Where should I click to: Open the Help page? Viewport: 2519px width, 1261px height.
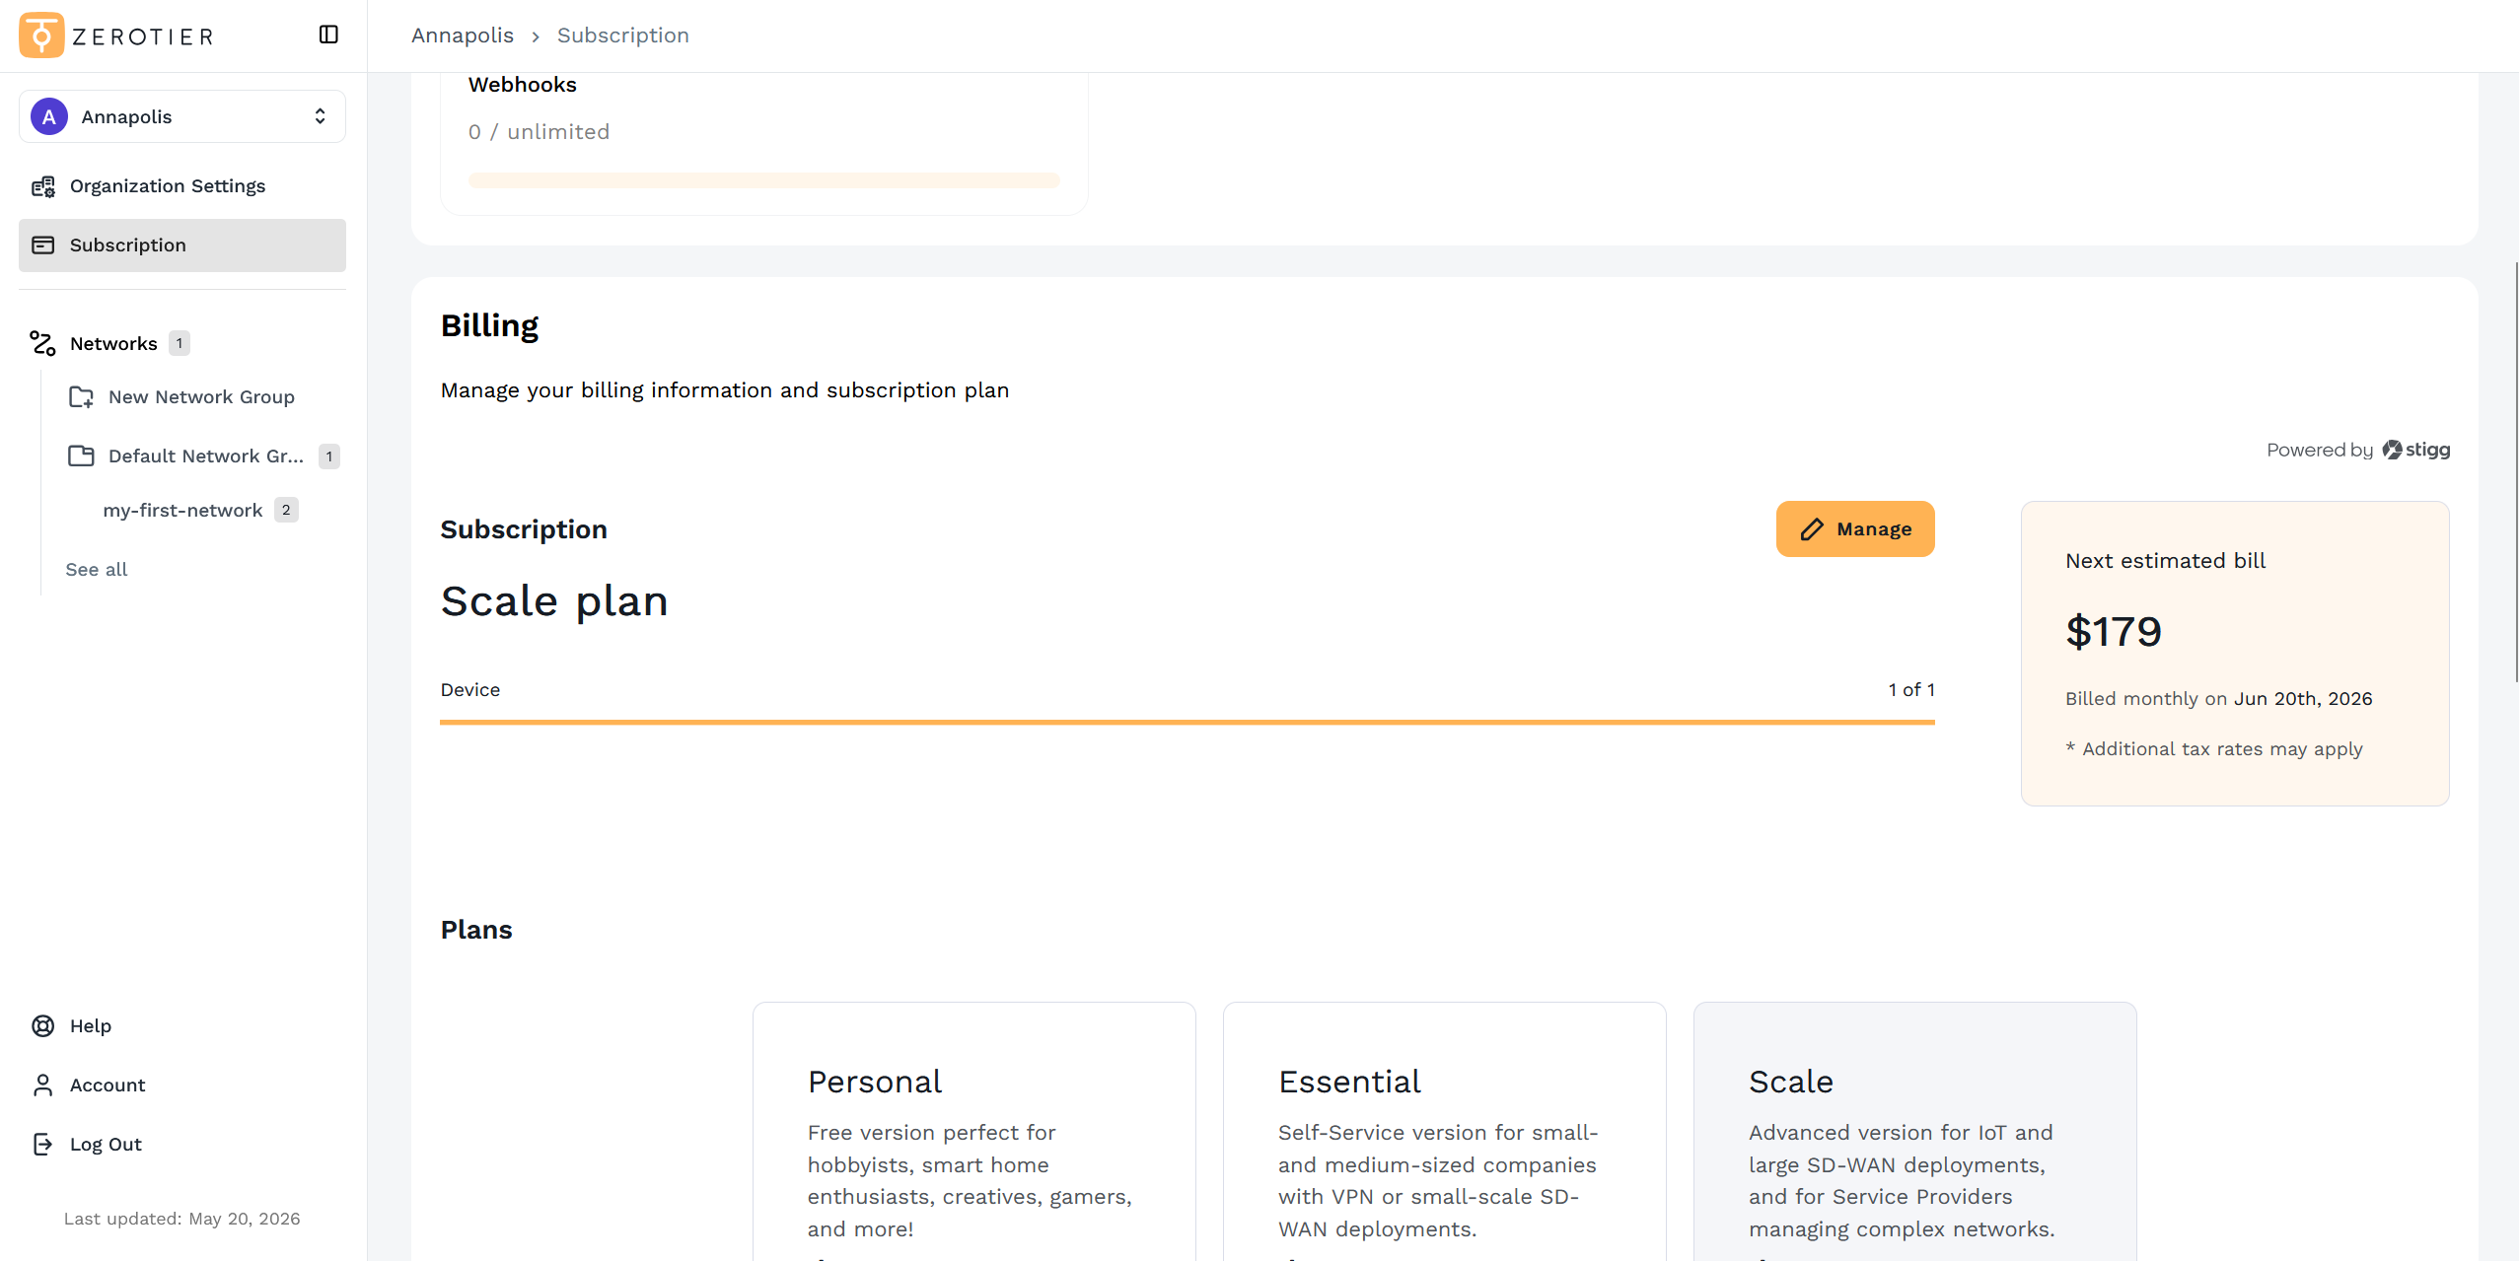(91, 1025)
